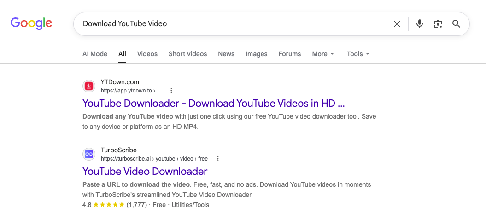Start voice search with microphone icon
The image size is (486, 219).
click(419, 24)
